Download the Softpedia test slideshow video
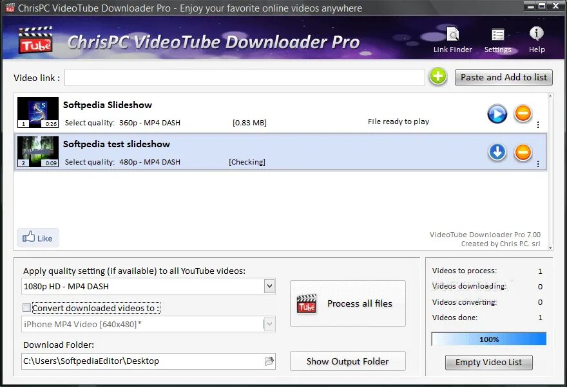 click(497, 152)
